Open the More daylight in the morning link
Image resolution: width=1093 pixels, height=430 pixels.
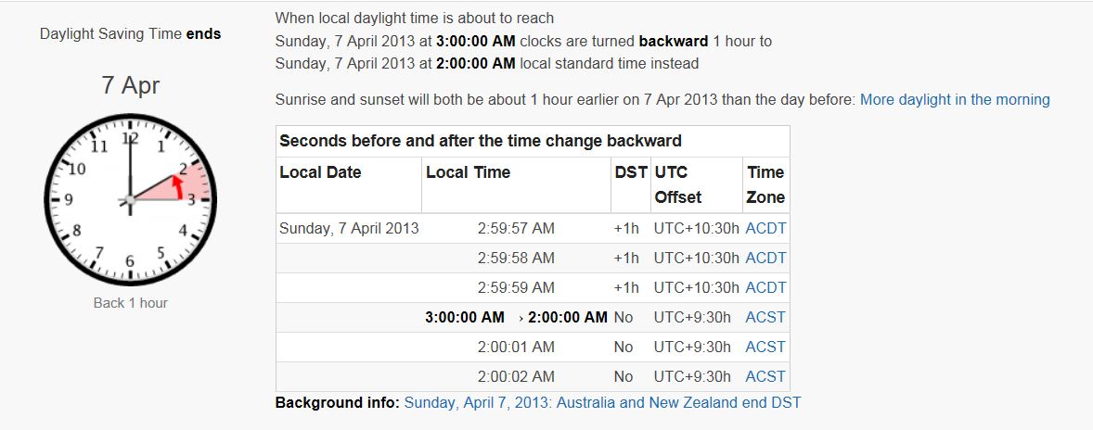[x=955, y=99]
